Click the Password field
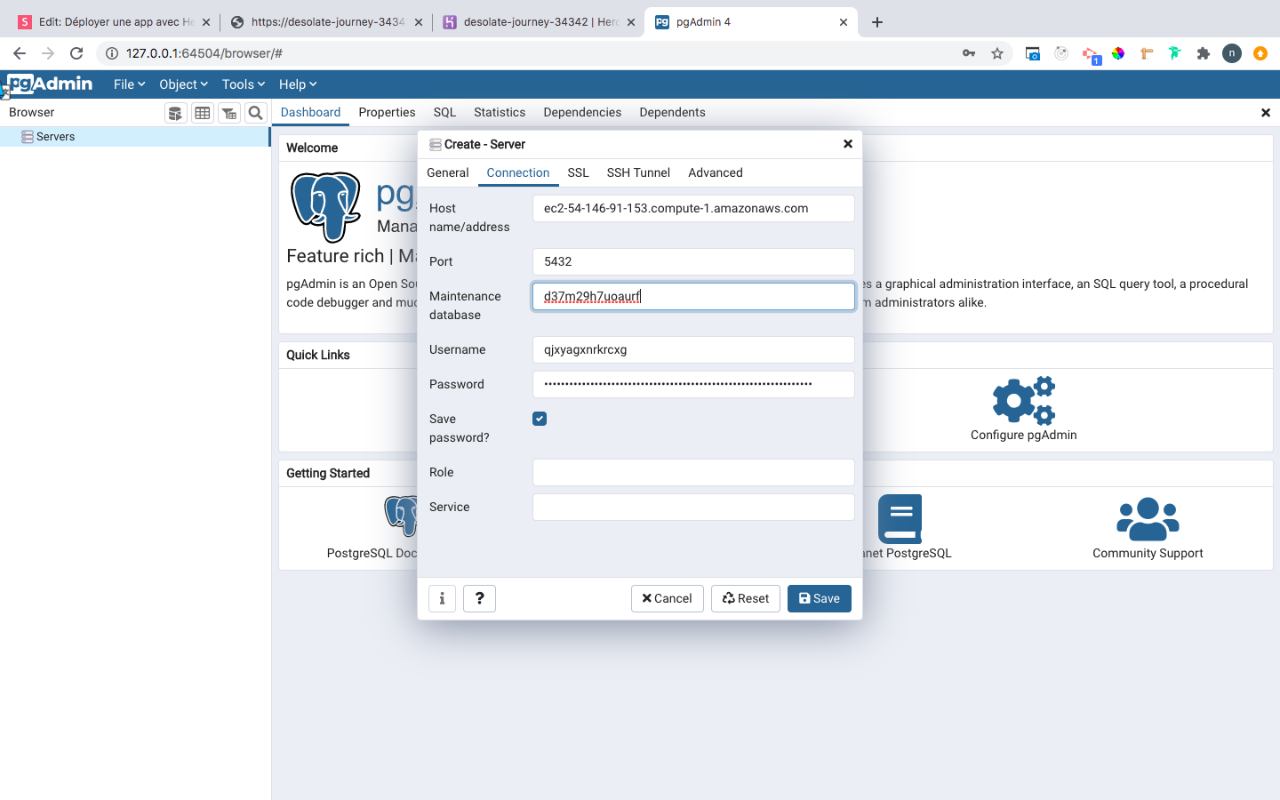 693,384
